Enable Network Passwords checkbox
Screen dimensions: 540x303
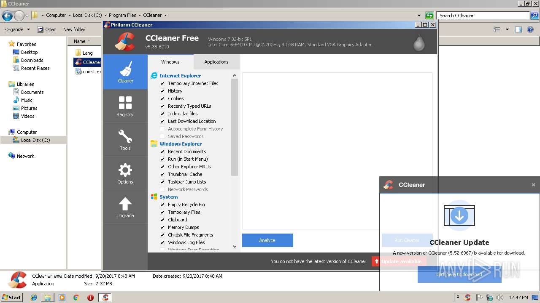click(x=162, y=189)
